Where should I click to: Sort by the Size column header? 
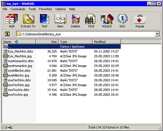click(x=47, y=42)
